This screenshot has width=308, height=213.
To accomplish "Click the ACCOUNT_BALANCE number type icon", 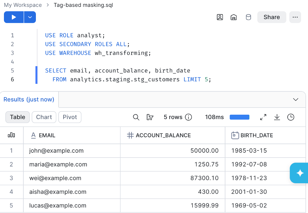I will coord(130,135).
